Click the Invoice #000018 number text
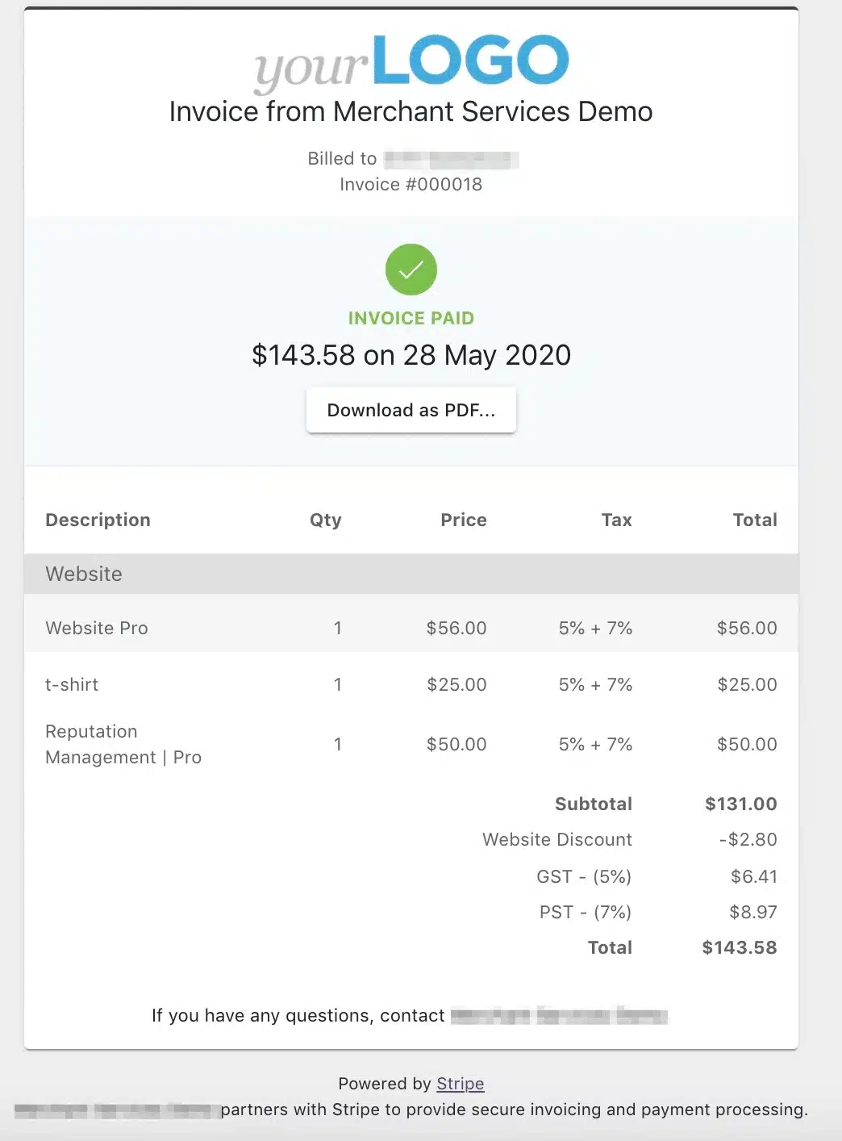Image resolution: width=842 pixels, height=1141 pixels. pos(411,185)
